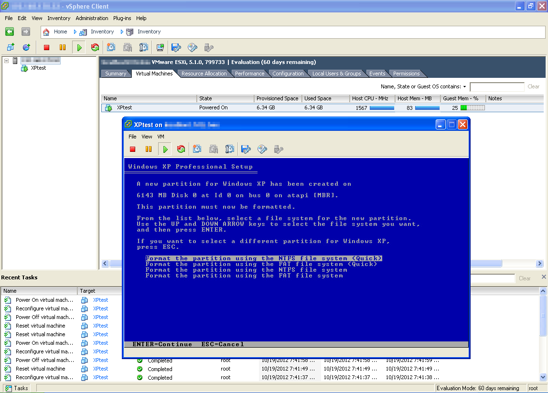Viewport: 548px width, 393px height.
Task: Click USB device connect icon in main toolbar
Action: 209,47
